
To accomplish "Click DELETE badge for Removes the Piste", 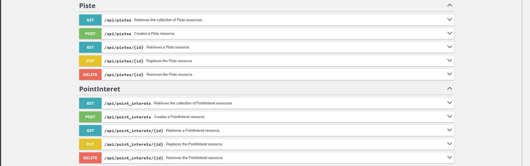I will coord(90,75).
